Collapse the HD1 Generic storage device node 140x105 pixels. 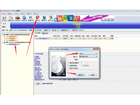[x=3, y=43]
